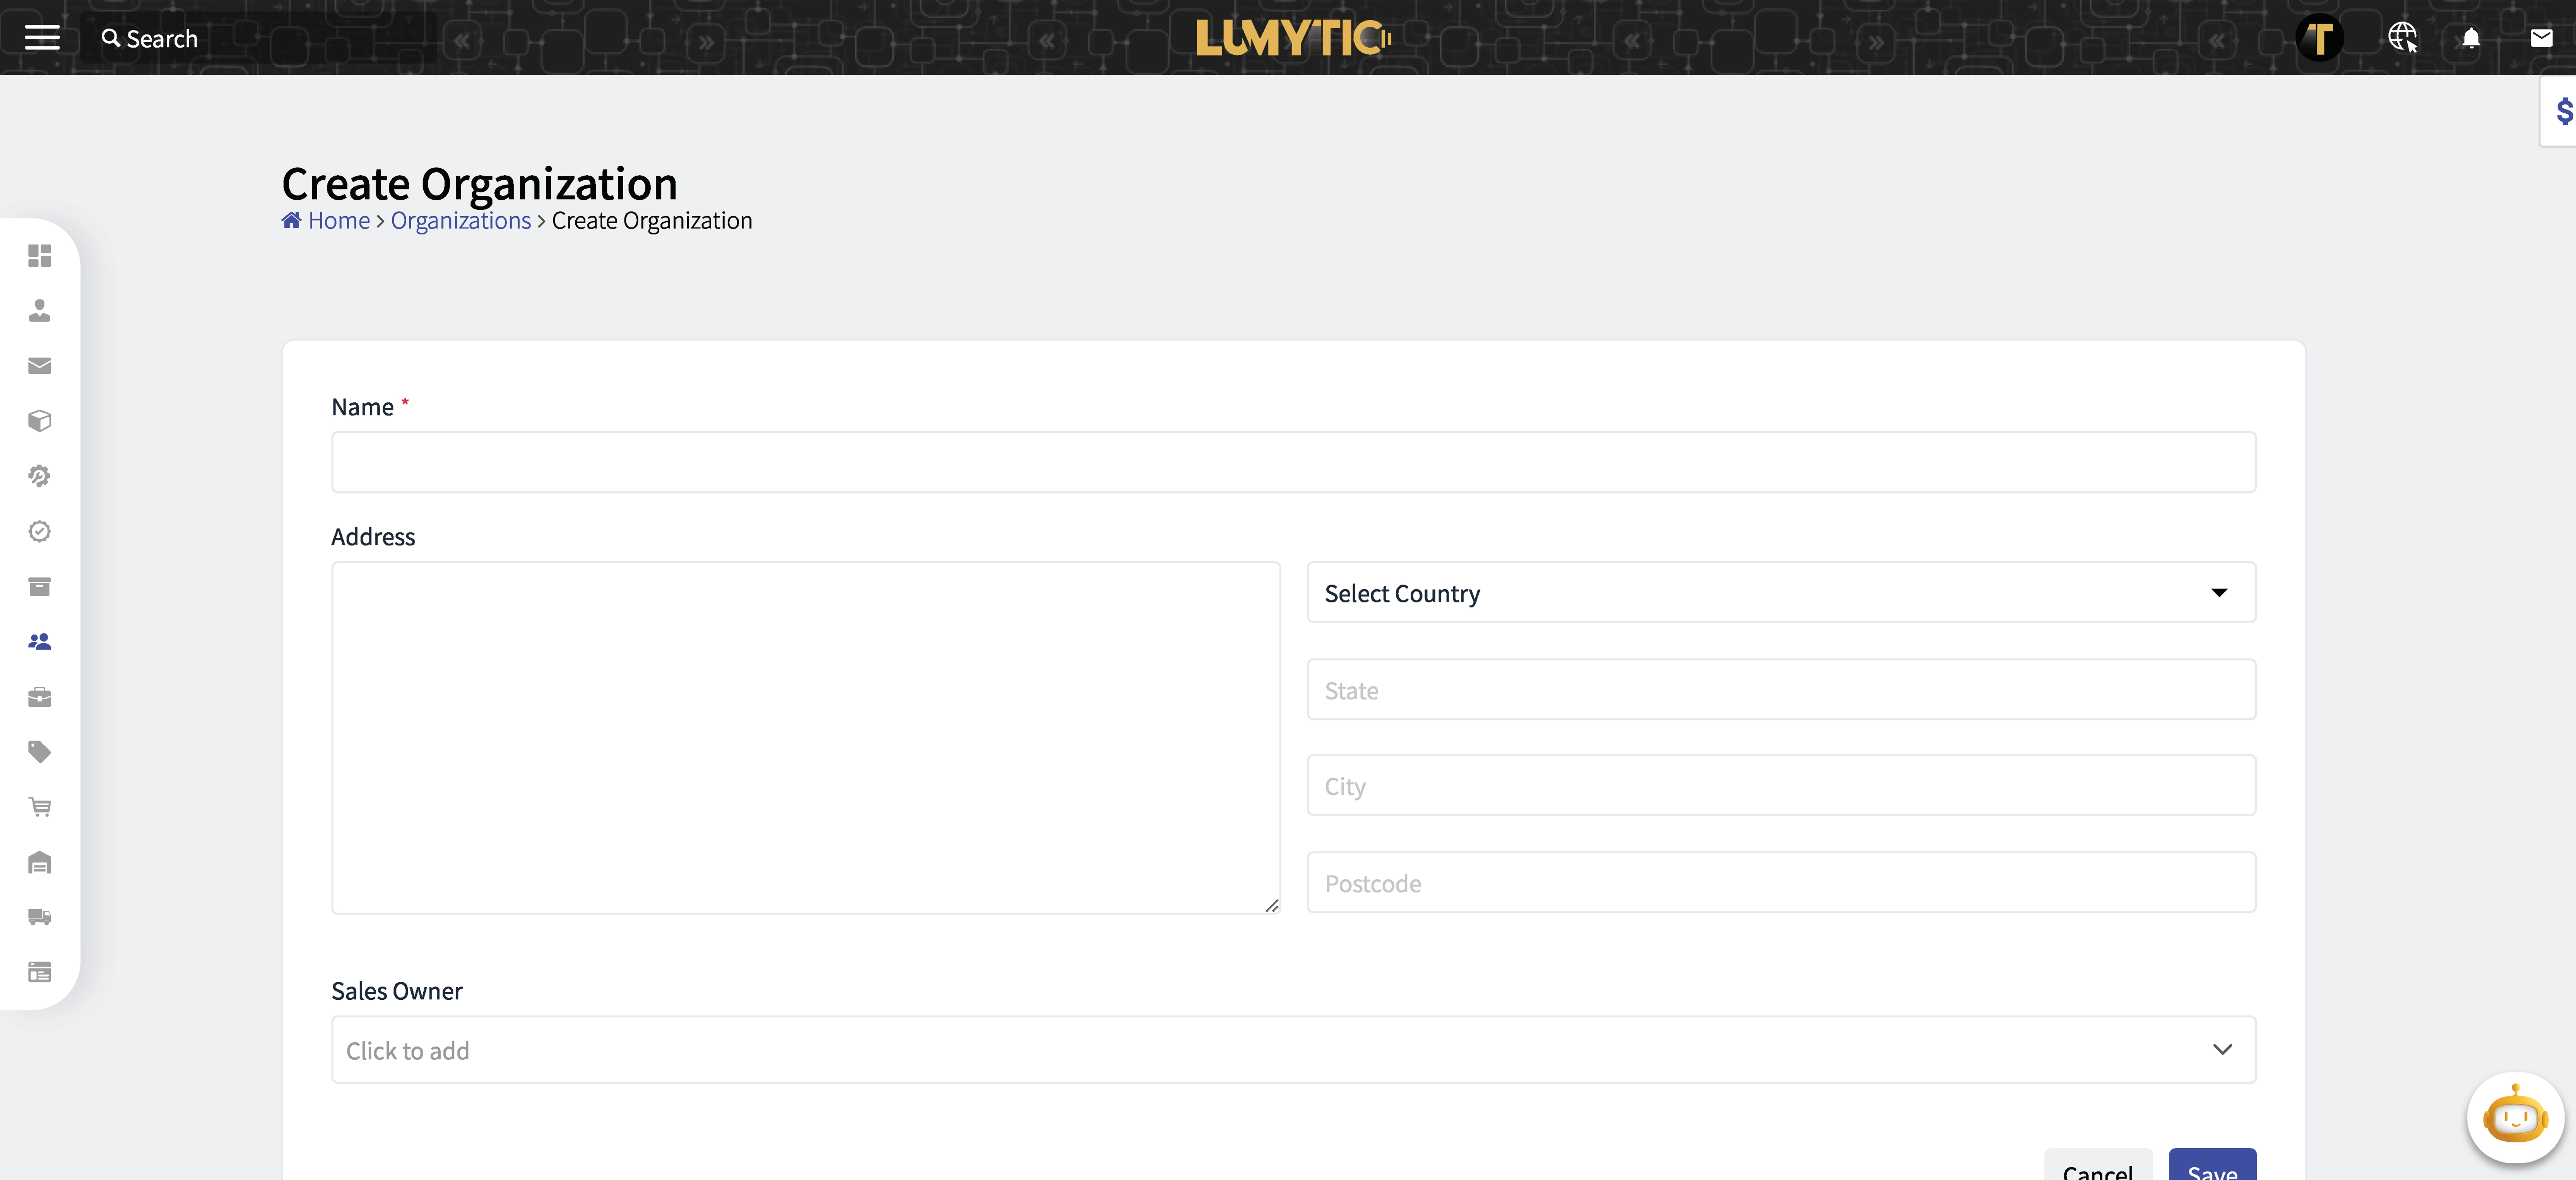Select the Contacts person icon in the sidebar
2576x1180 pixels.
(40, 311)
